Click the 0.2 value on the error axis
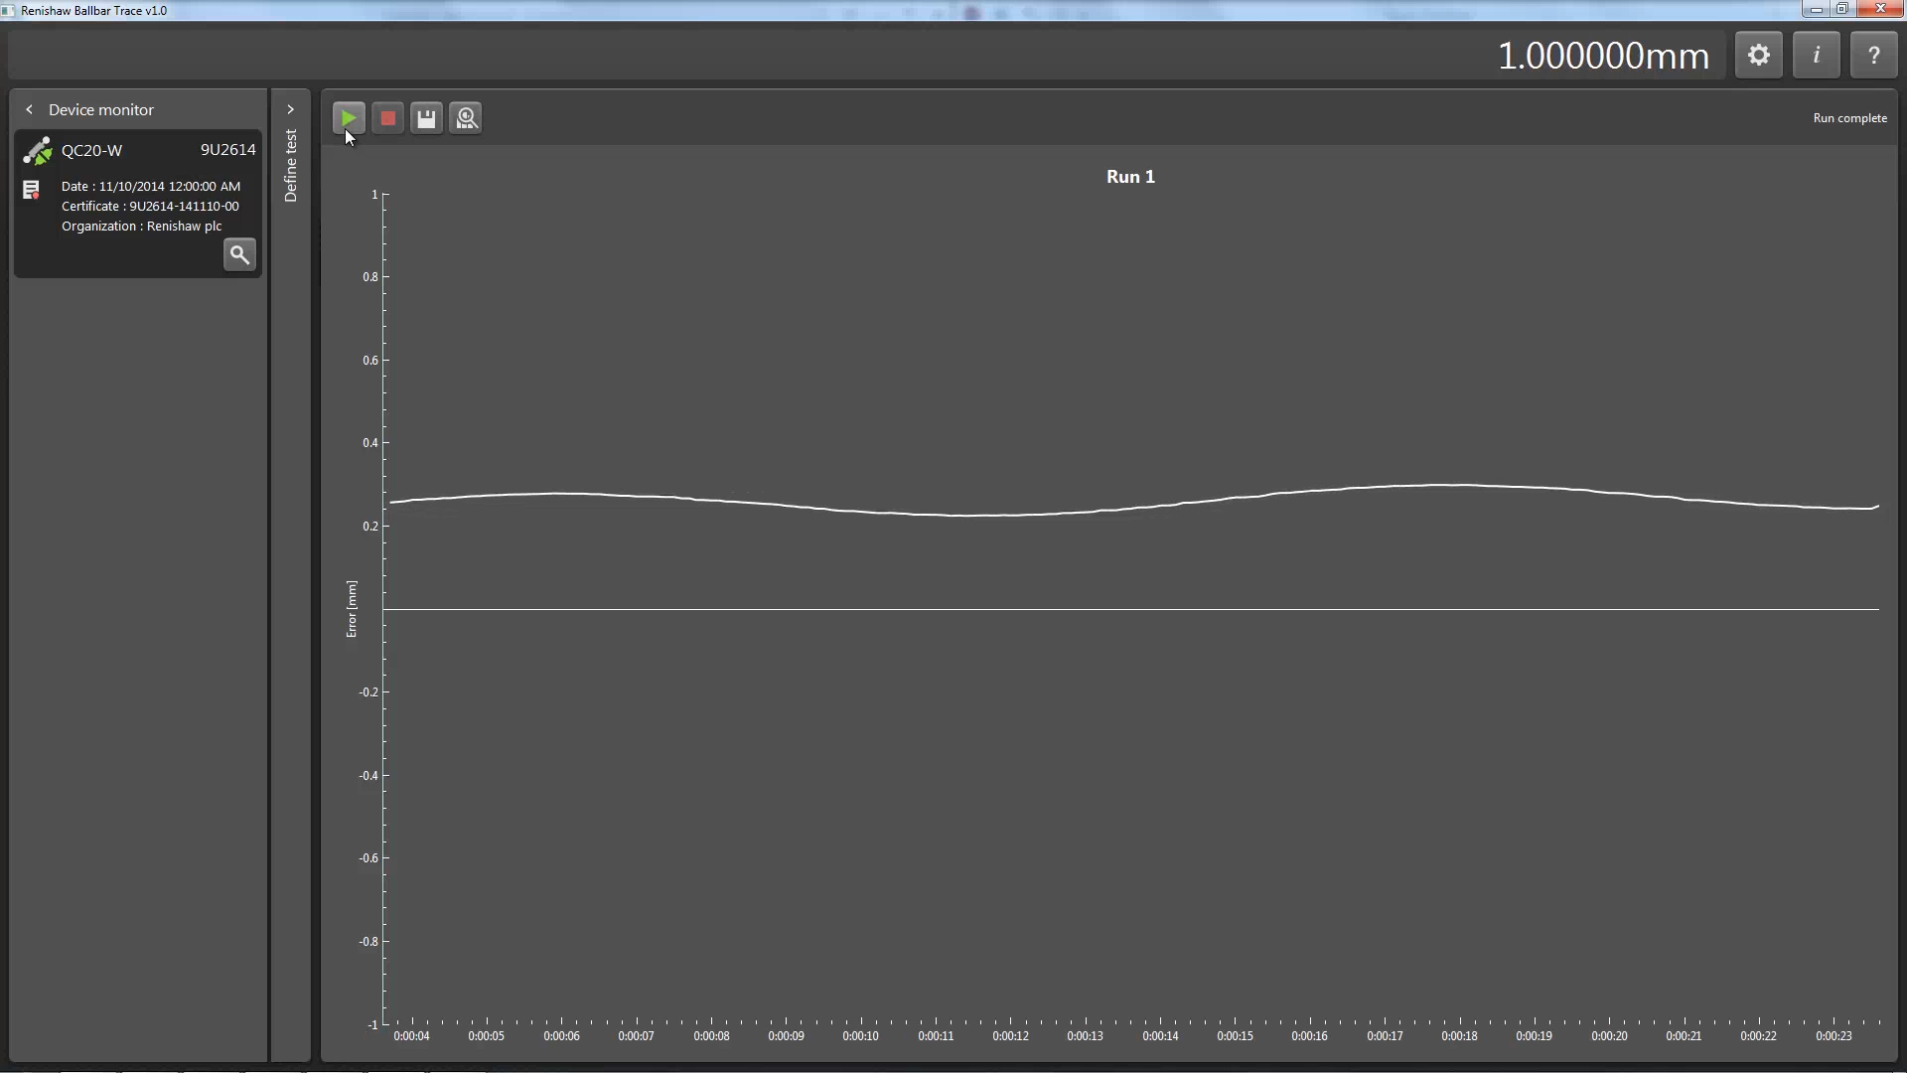Viewport: 1907px width, 1073px height. pyautogui.click(x=370, y=527)
